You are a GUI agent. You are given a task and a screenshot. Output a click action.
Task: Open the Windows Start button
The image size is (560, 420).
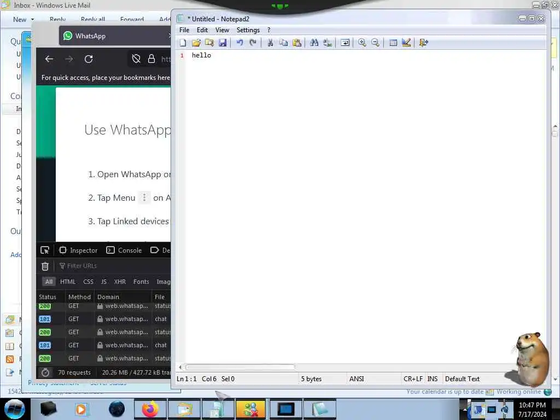[x=15, y=409]
